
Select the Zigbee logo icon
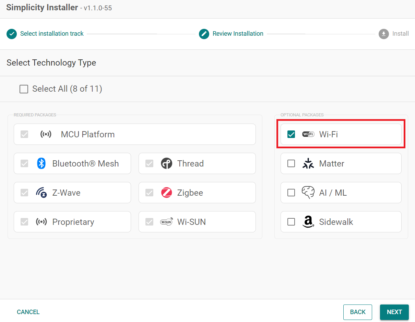167,193
